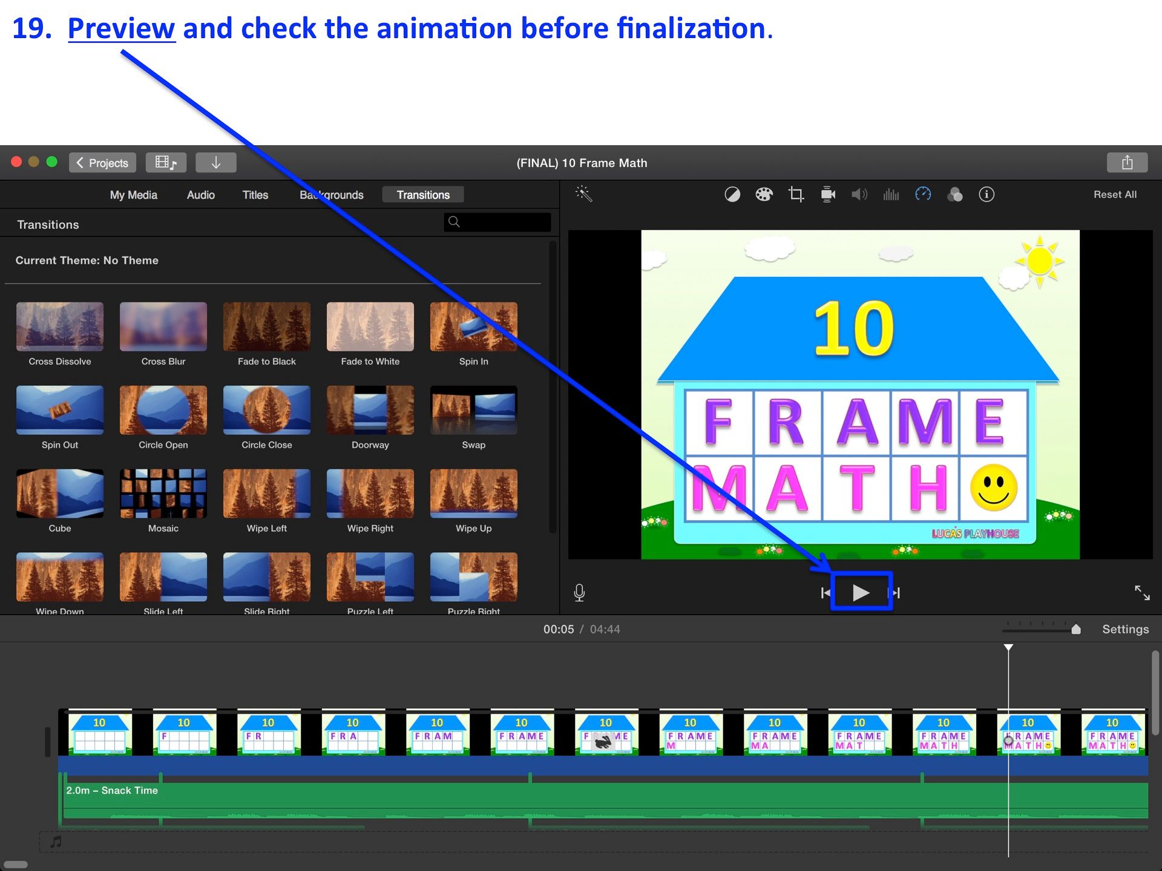Open the media import download menu

[216, 162]
